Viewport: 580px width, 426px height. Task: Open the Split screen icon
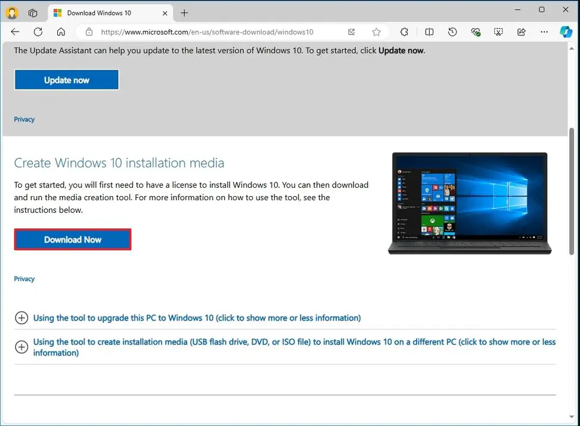[x=429, y=32]
